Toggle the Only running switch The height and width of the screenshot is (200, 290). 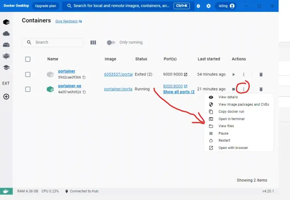[111, 43]
